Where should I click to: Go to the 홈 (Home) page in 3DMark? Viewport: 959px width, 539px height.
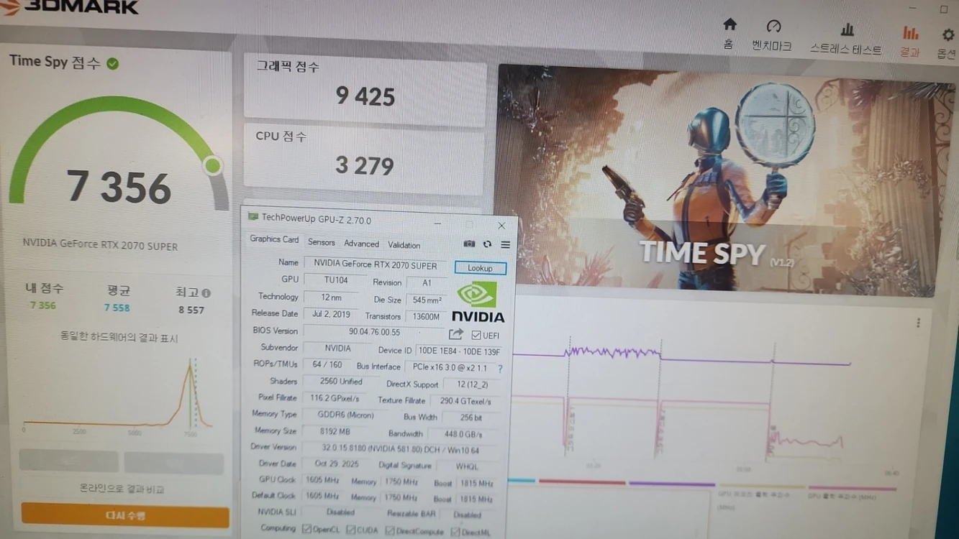click(x=730, y=34)
